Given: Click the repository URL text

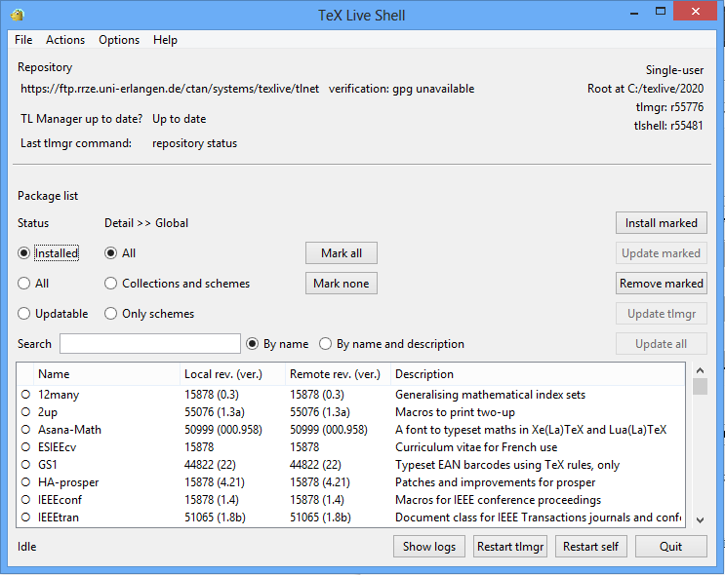Looking at the screenshot, I should 170,89.
